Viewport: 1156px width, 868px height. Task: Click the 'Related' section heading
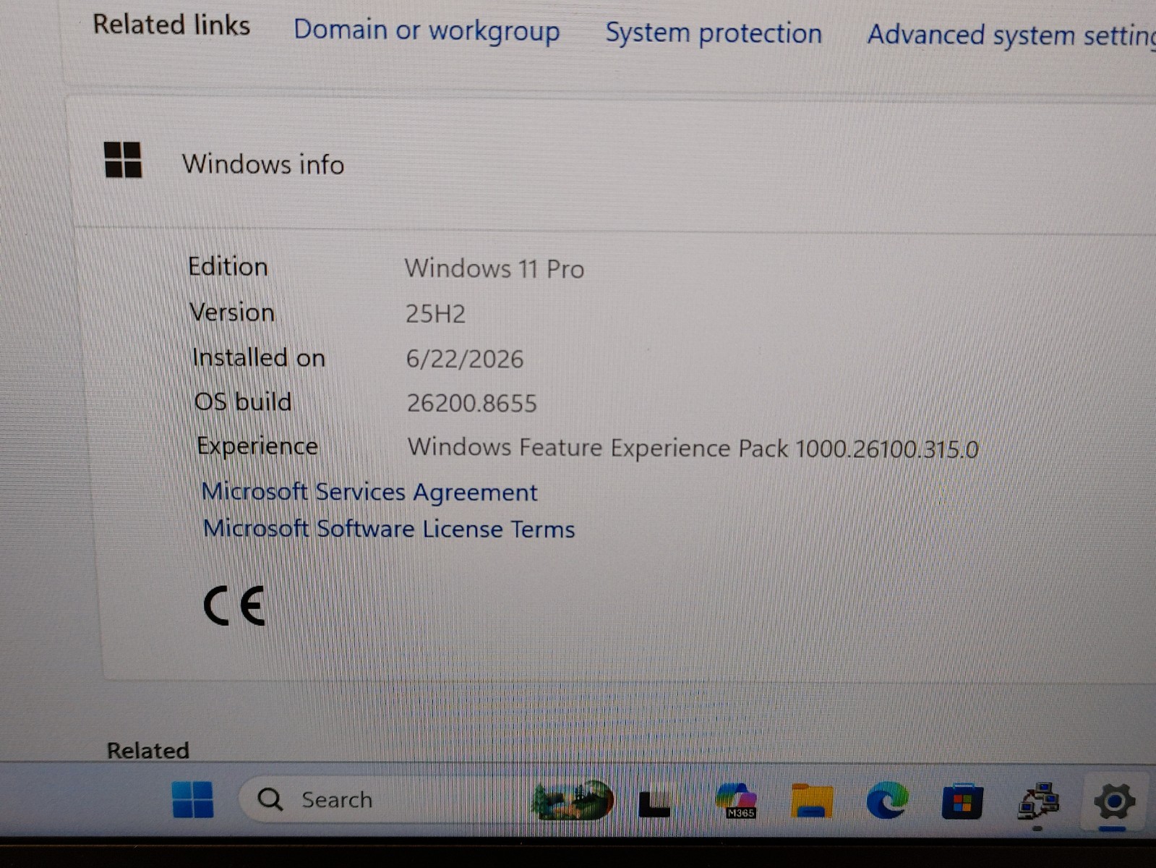tap(148, 750)
